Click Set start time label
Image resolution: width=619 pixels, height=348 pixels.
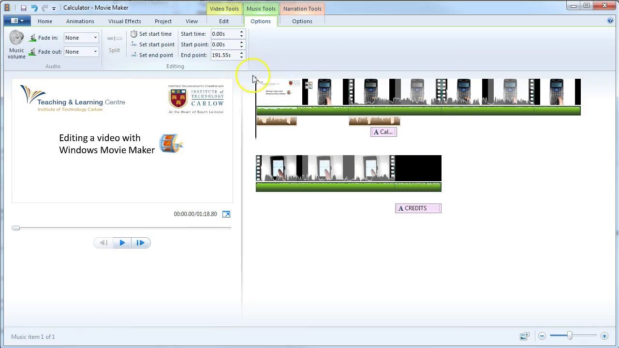[x=155, y=34]
